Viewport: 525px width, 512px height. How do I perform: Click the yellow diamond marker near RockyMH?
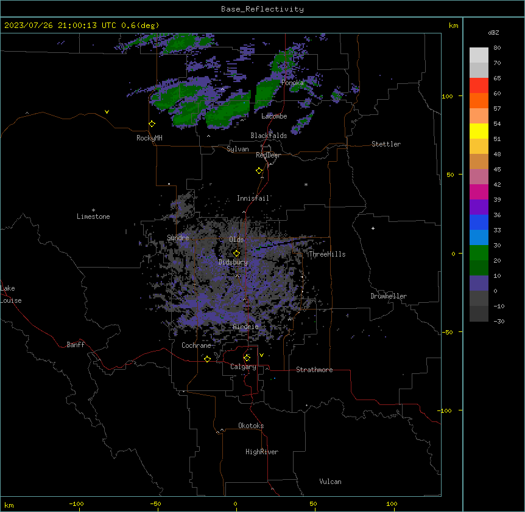152,124
